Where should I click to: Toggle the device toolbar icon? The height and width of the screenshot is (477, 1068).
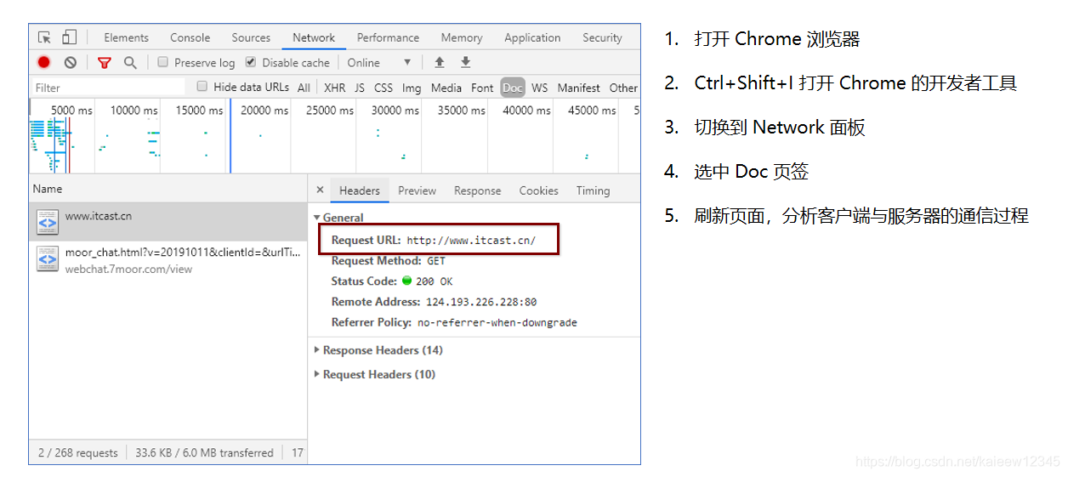(x=70, y=37)
